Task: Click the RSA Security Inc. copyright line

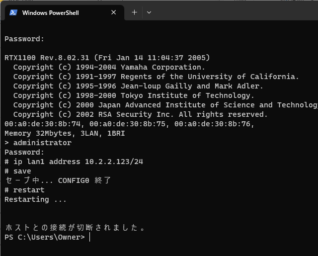Action: click(x=140, y=114)
